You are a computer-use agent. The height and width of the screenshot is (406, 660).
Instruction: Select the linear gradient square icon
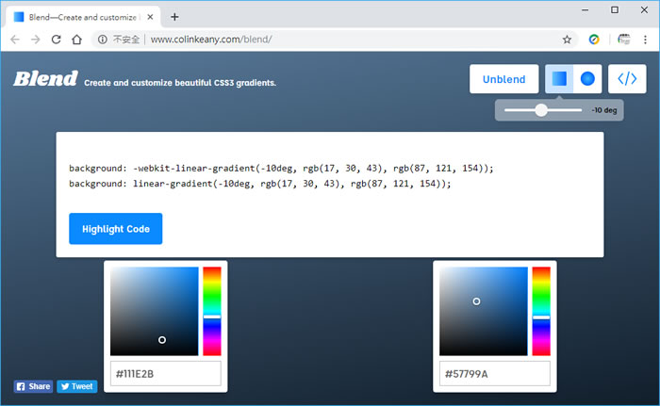pyautogui.click(x=559, y=79)
